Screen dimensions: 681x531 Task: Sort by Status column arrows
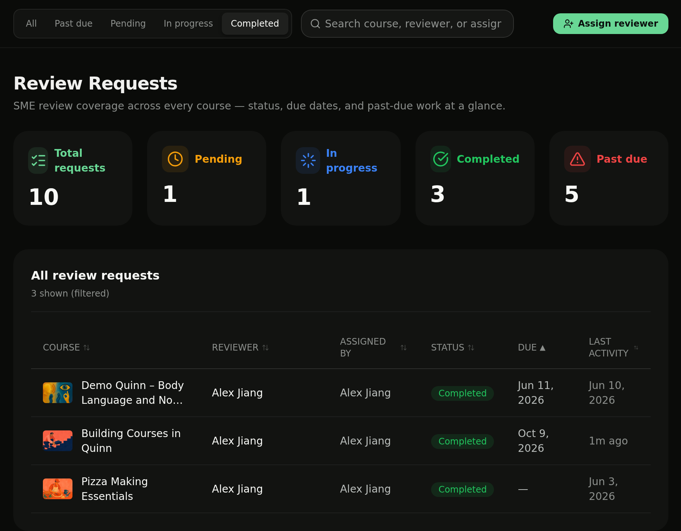[x=471, y=348]
